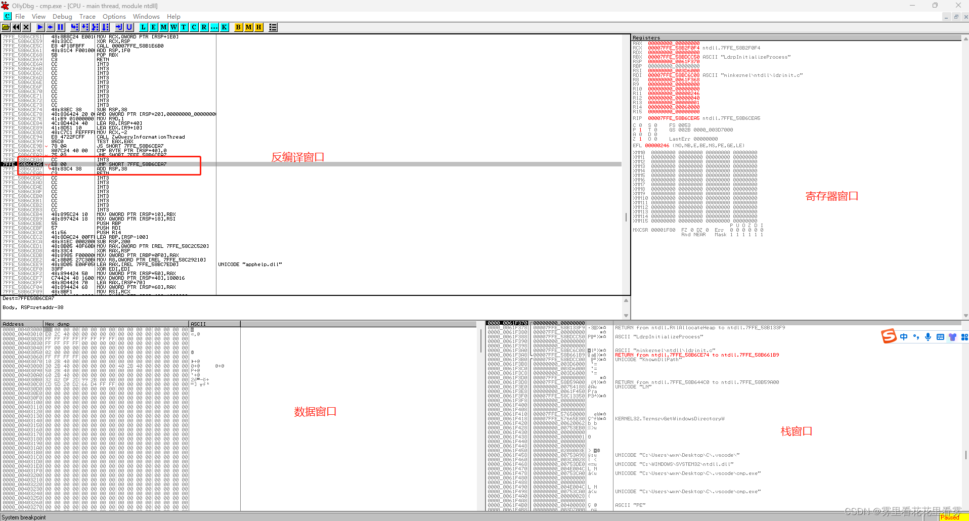Open the Log window via L icon
Screen dimensions: 969x521
tap(144, 27)
